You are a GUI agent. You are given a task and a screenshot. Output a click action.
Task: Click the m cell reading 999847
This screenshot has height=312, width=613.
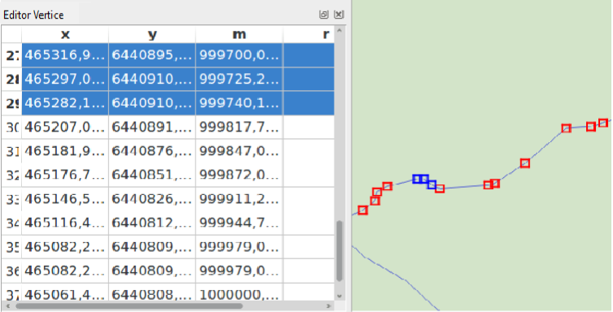click(239, 151)
